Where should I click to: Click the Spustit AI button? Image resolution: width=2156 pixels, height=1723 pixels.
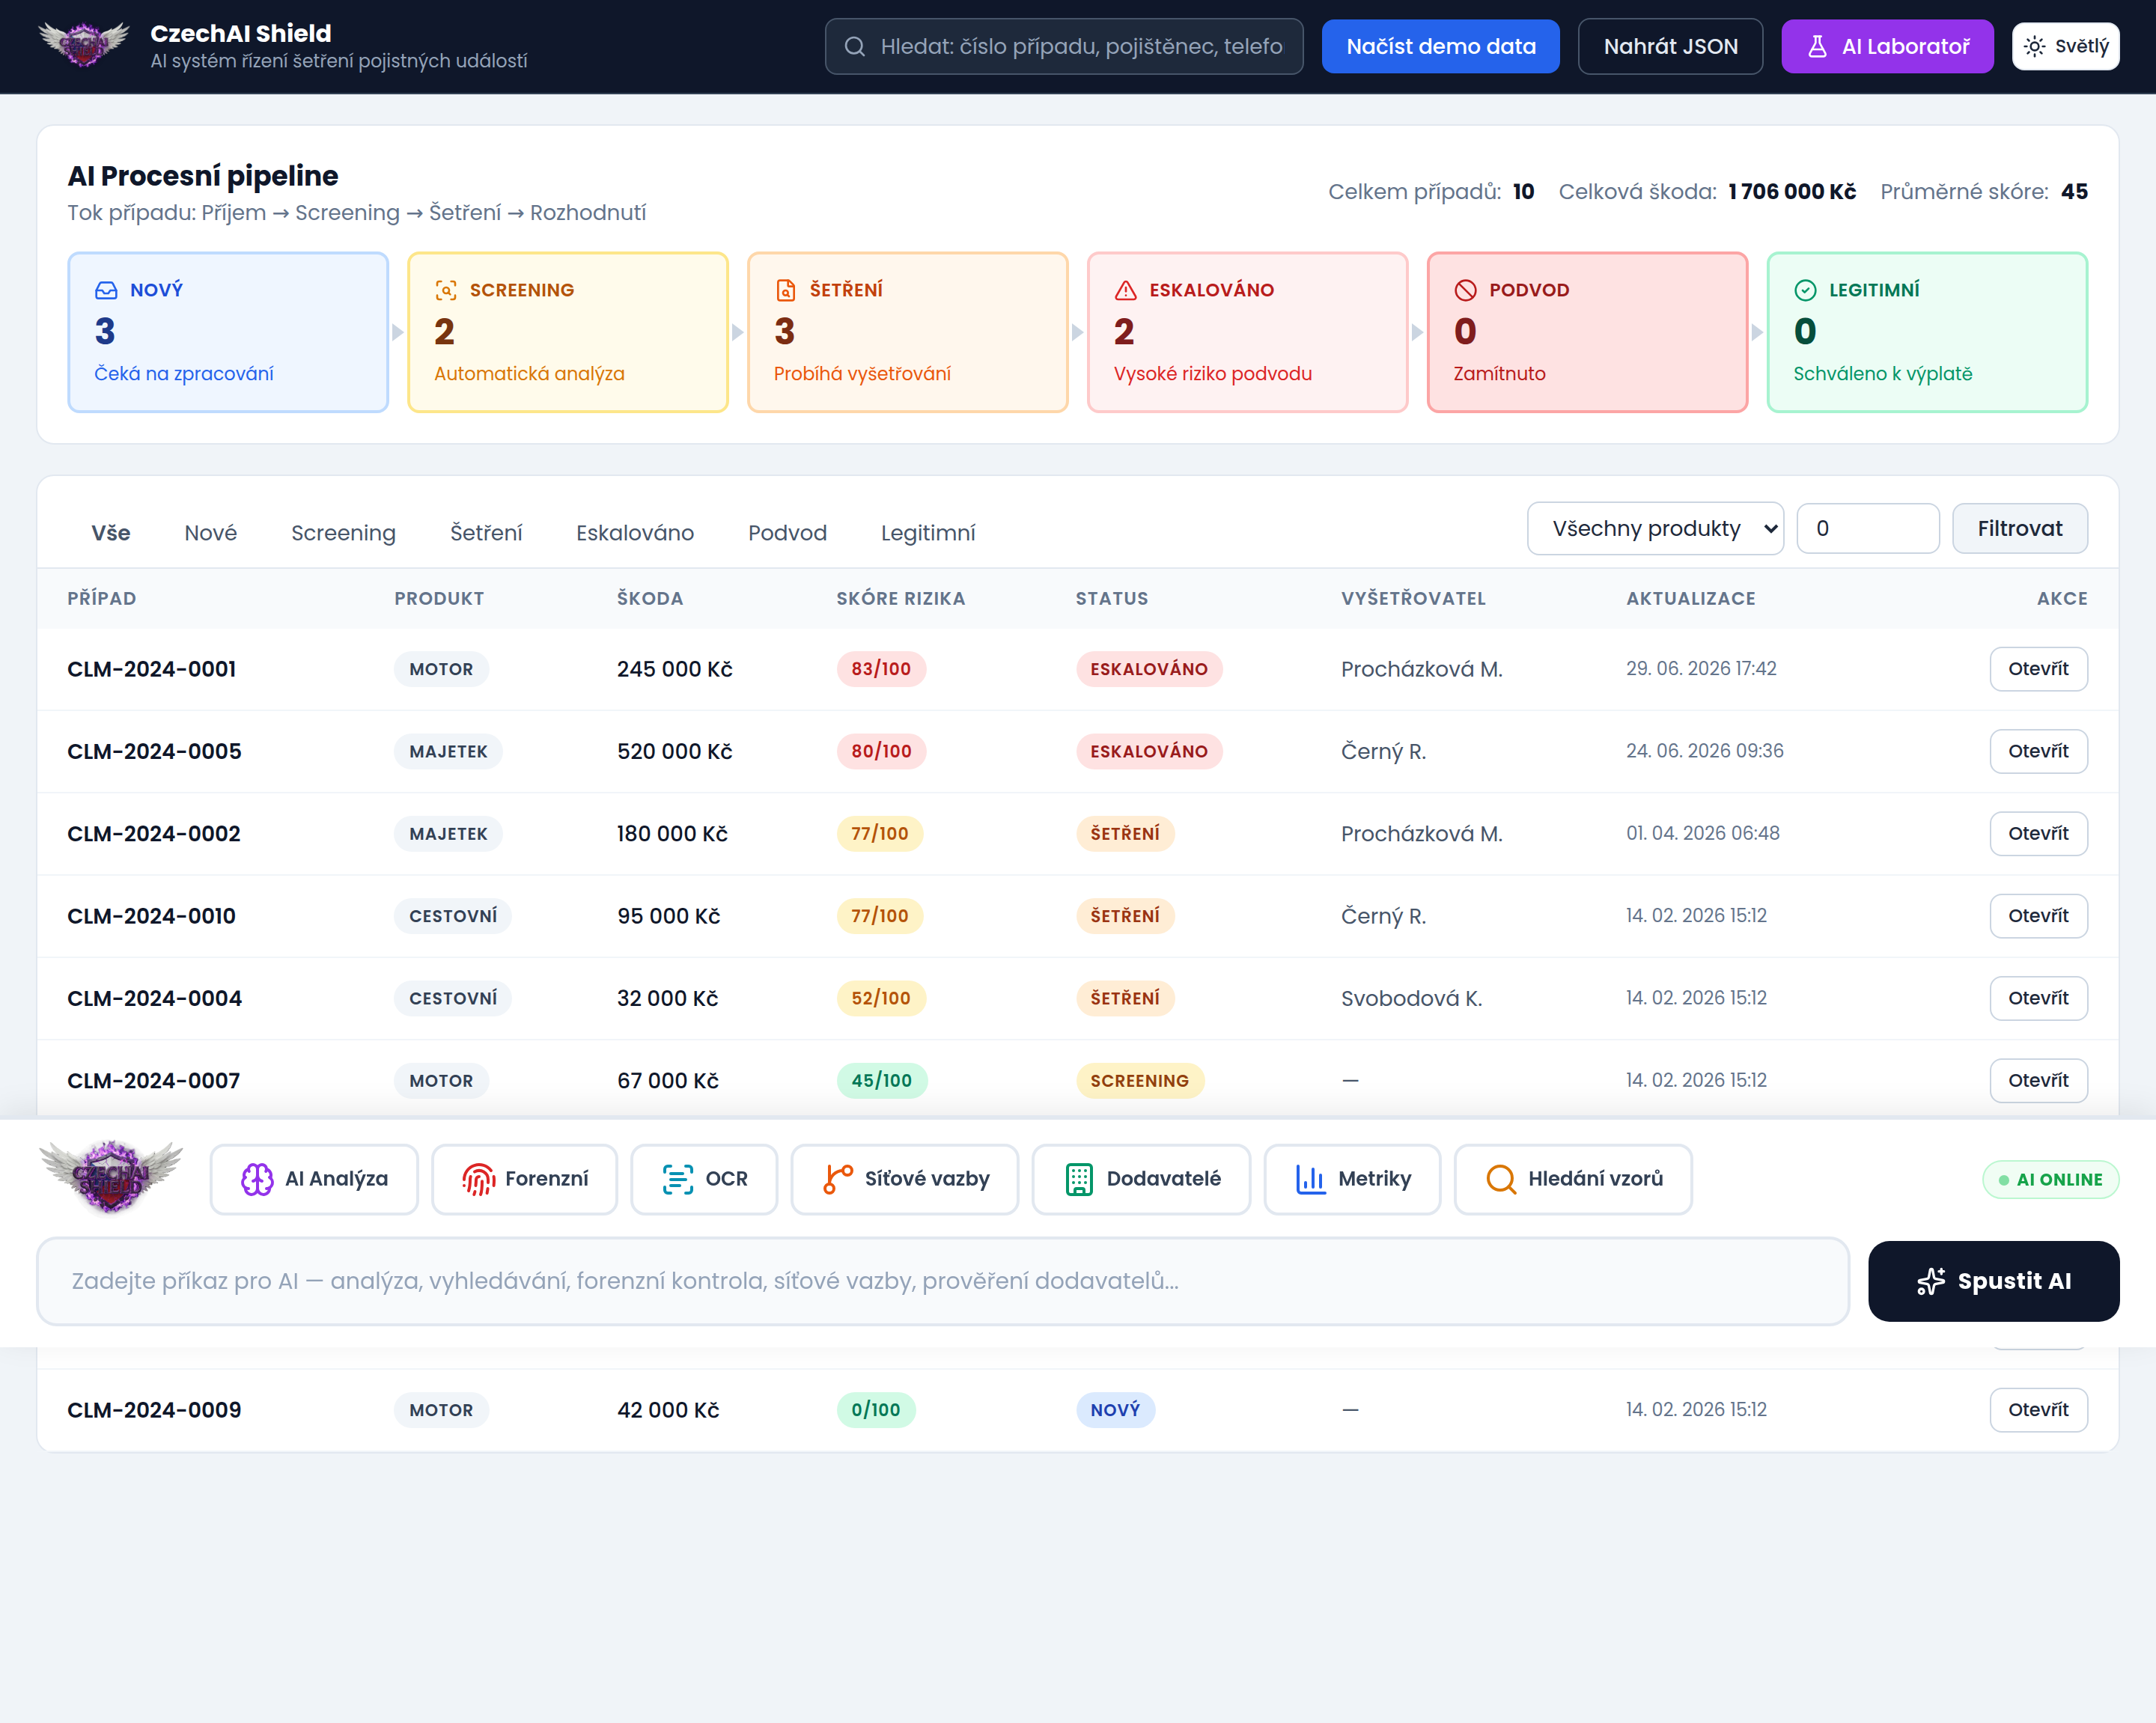pos(1993,1281)
